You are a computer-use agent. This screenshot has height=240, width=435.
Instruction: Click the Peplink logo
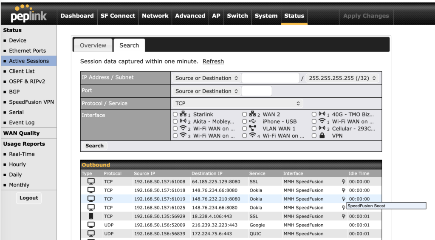[28, 14]
